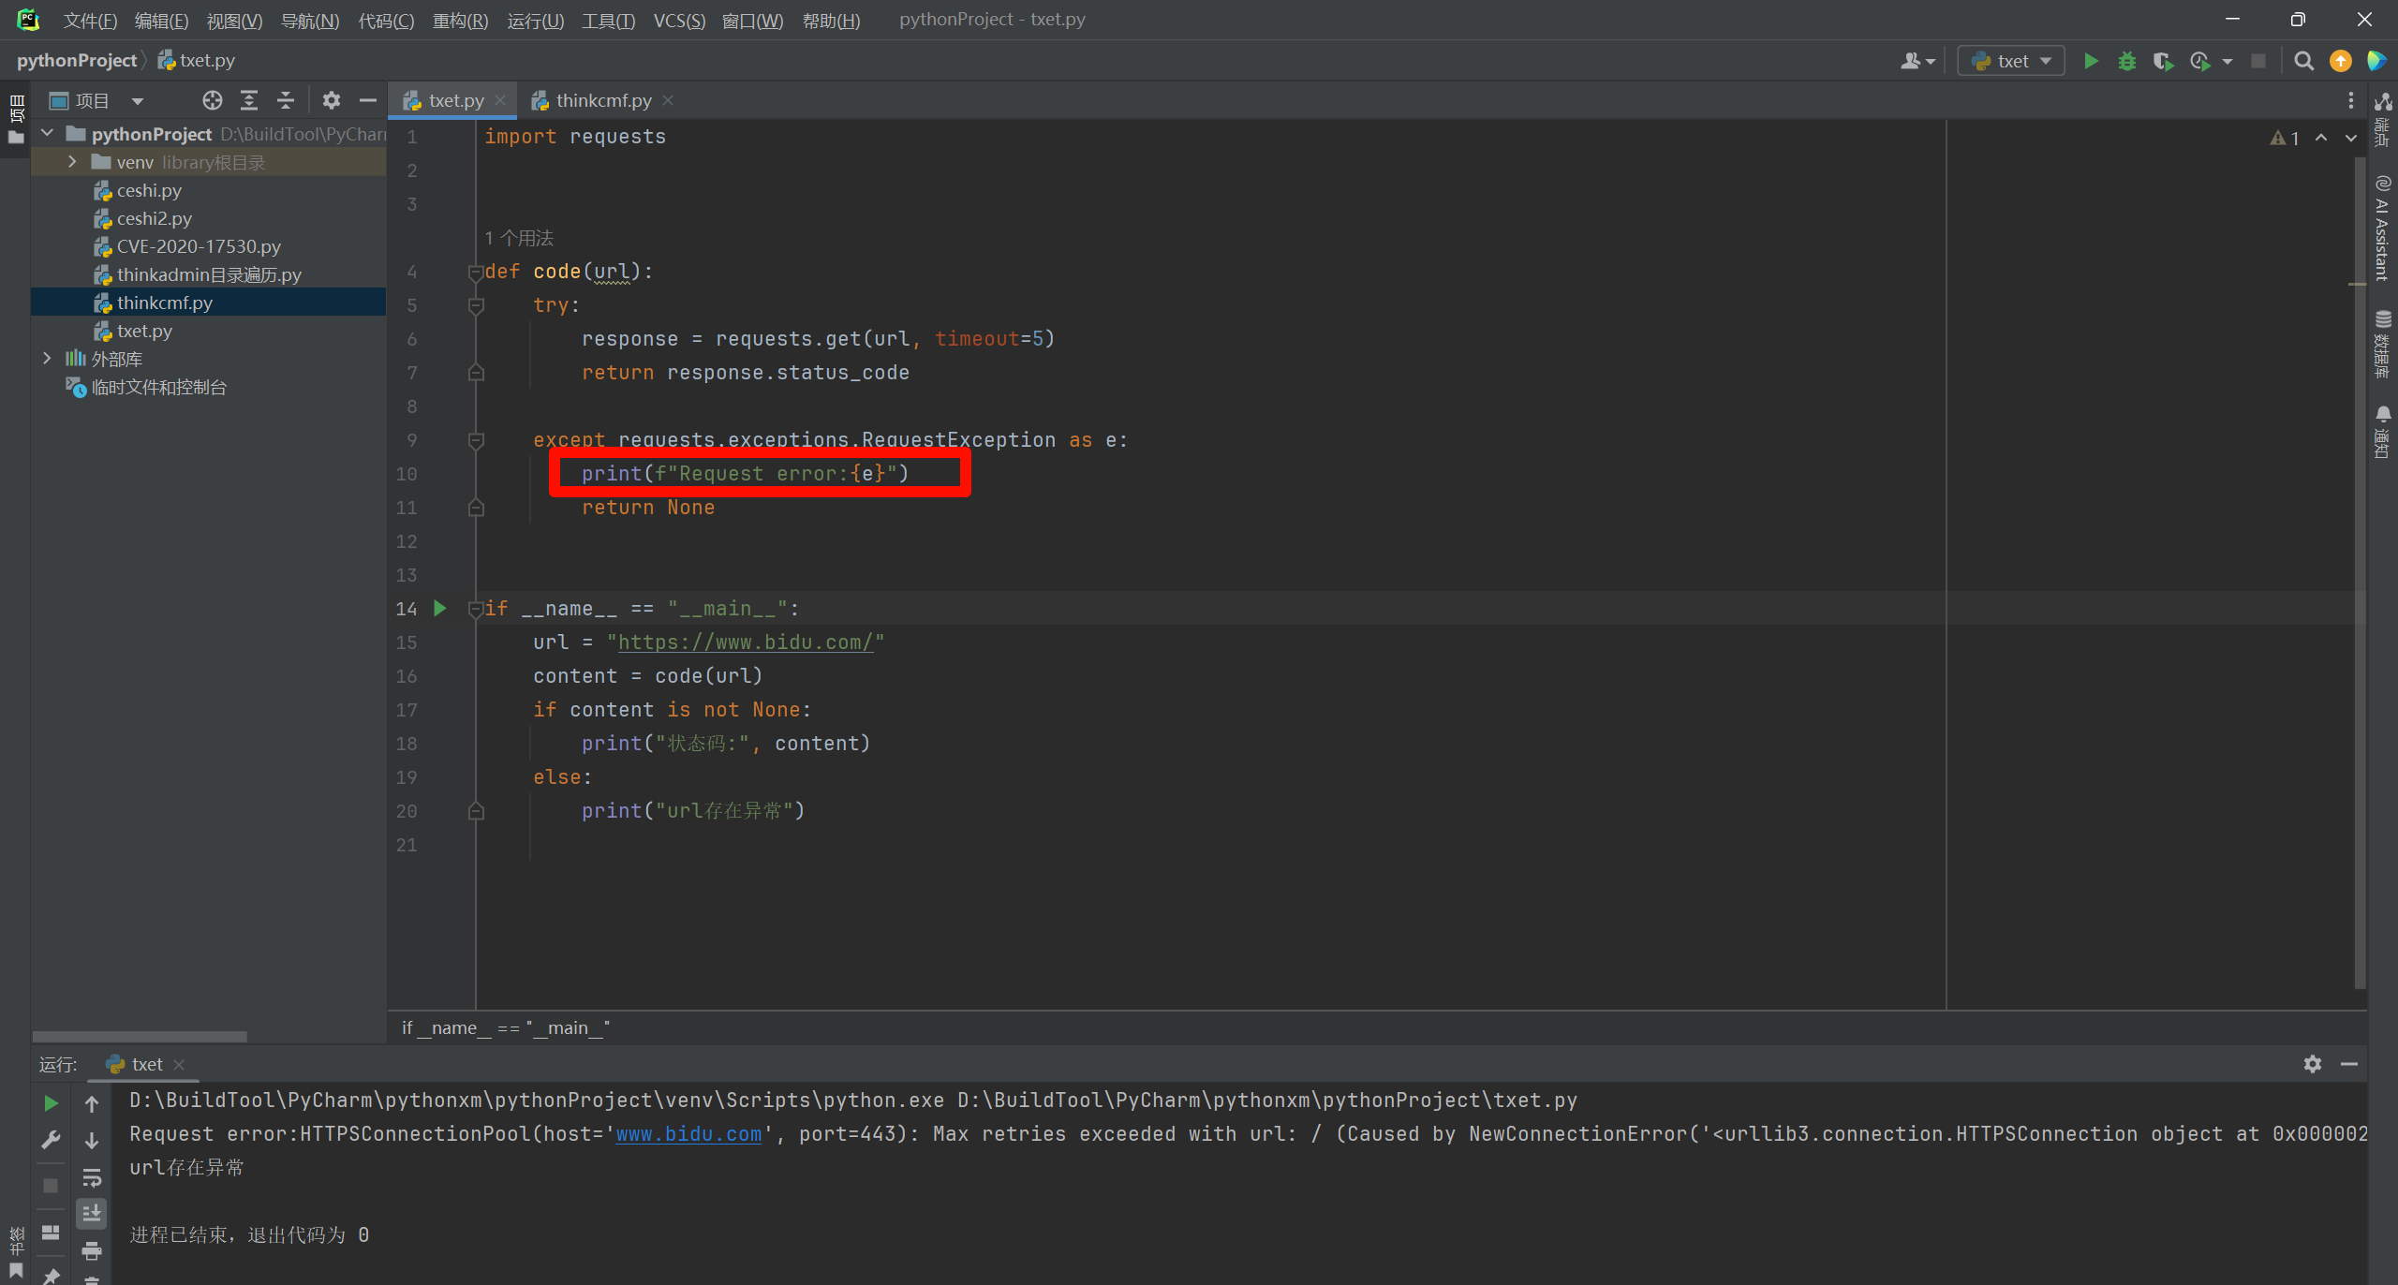Run txet with the toolbar green play button
Image resolution: width=2398 pixels, height=1285 pixels.
pyautogui.click(x=2091, y=61)
